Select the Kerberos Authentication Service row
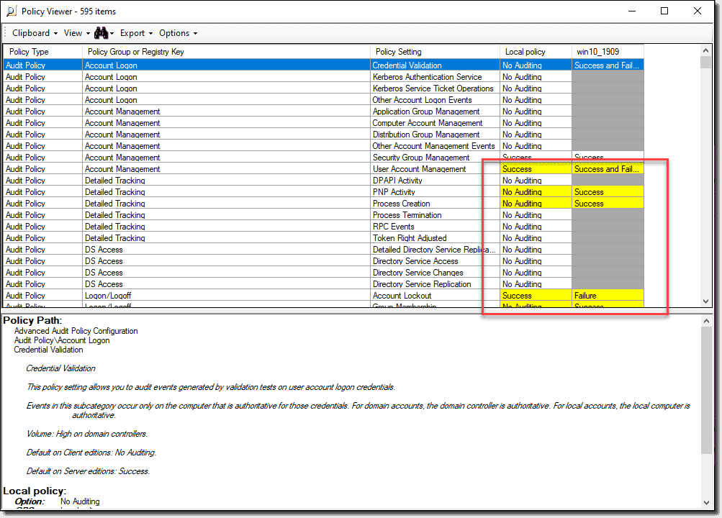This screenshot has width=722, height=518. coord(216,76)
